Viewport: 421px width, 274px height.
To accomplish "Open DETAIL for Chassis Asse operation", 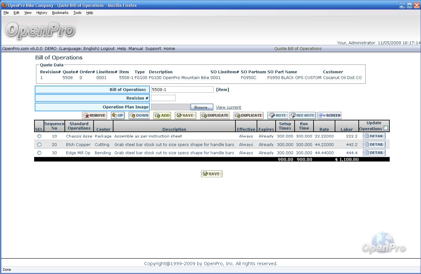I will [374, 136].
